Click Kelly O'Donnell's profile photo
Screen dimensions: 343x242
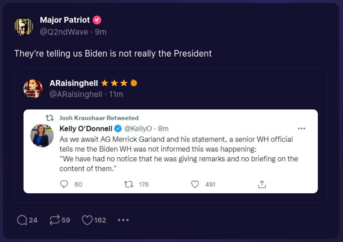tap(42, 135)
